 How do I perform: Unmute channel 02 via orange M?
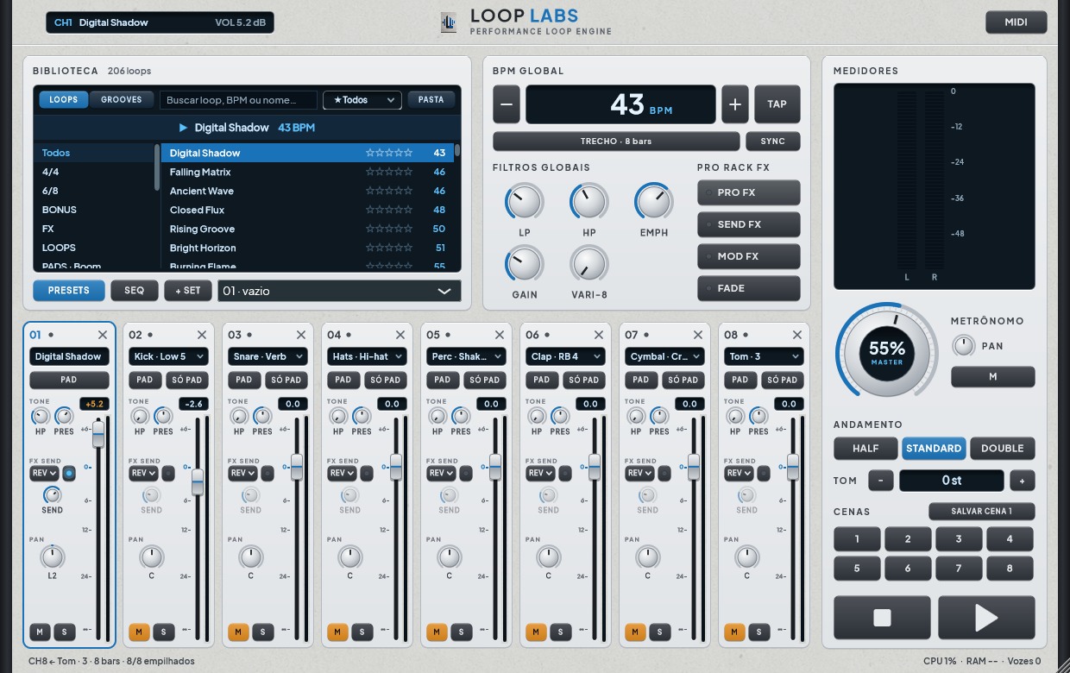[x=139, y=632]
